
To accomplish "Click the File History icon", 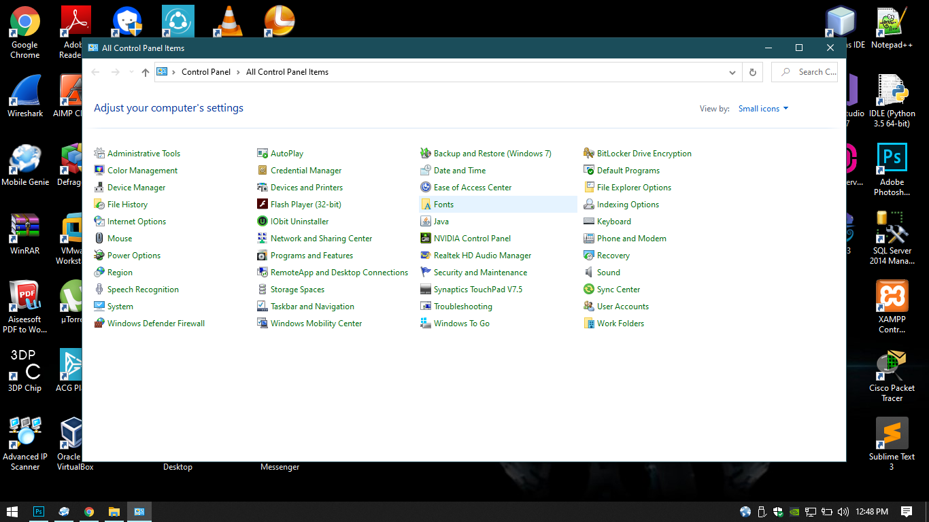I will tap(99, 205).
